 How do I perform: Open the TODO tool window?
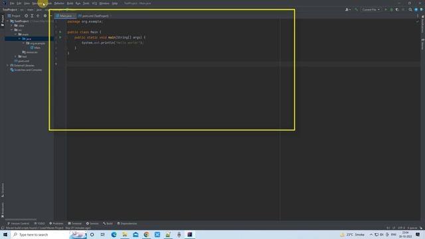(x=40, y=224)
